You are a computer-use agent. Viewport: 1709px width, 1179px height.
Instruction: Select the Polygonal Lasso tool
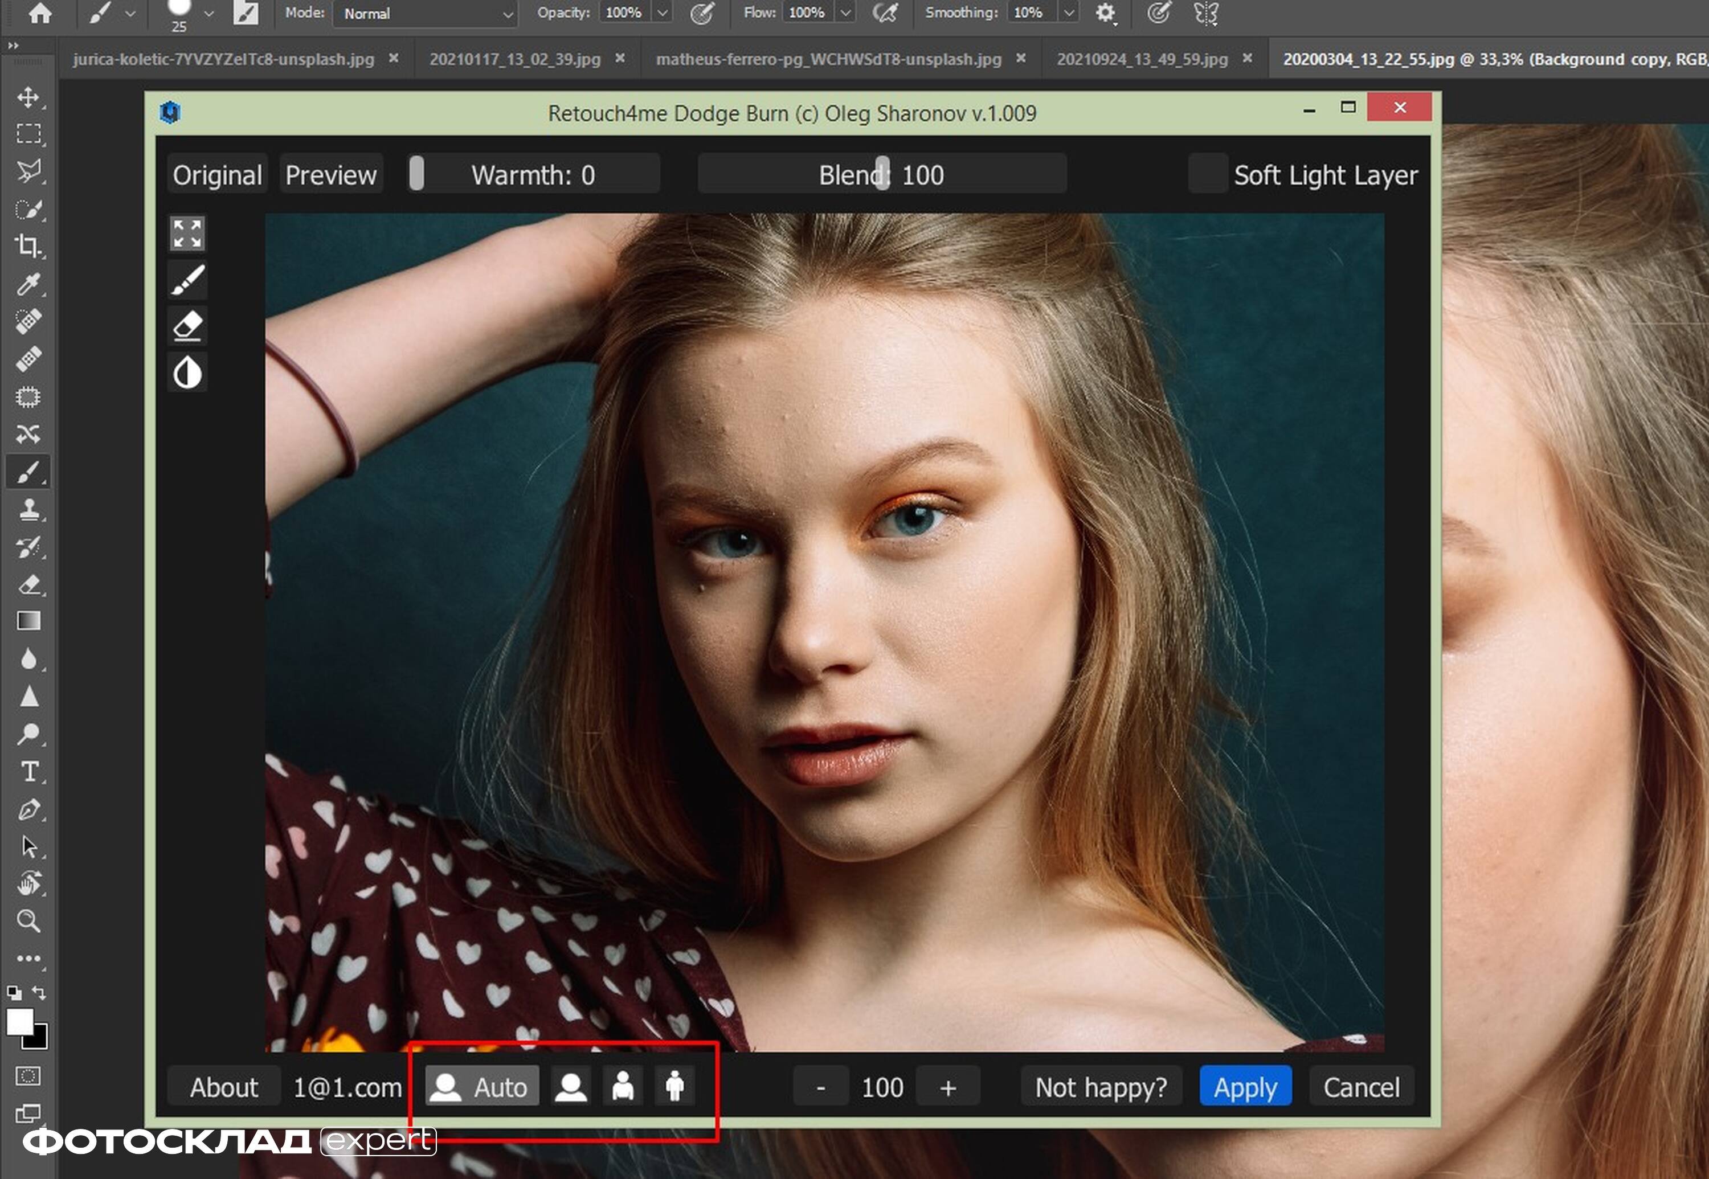tap(28, 171)
